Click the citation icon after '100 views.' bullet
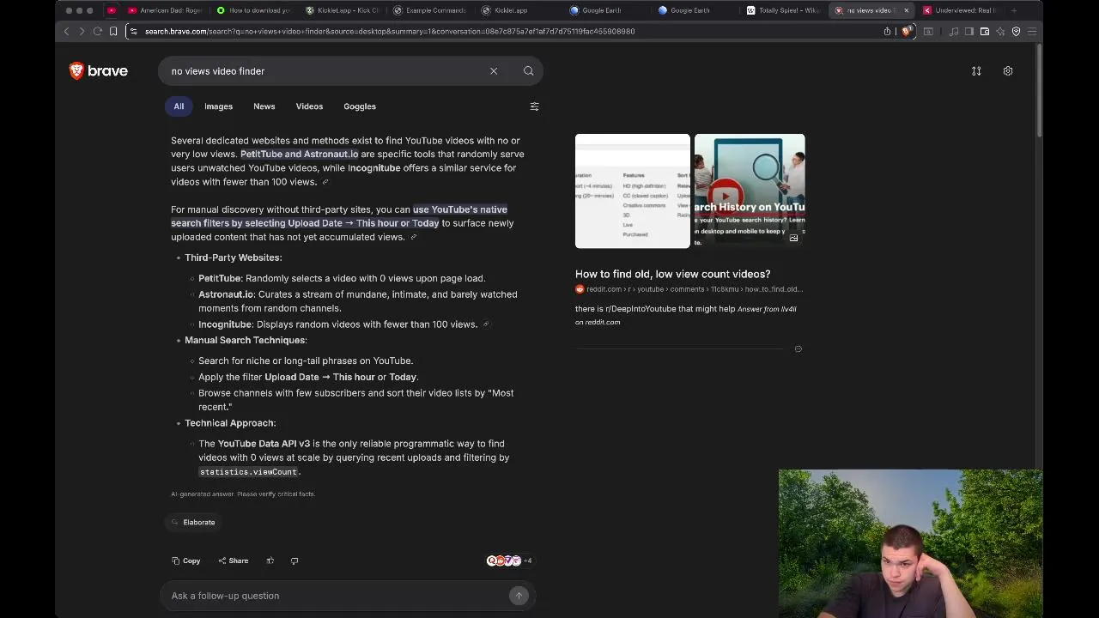Screen dimensions: 1099x618 [x=486, y=324]
